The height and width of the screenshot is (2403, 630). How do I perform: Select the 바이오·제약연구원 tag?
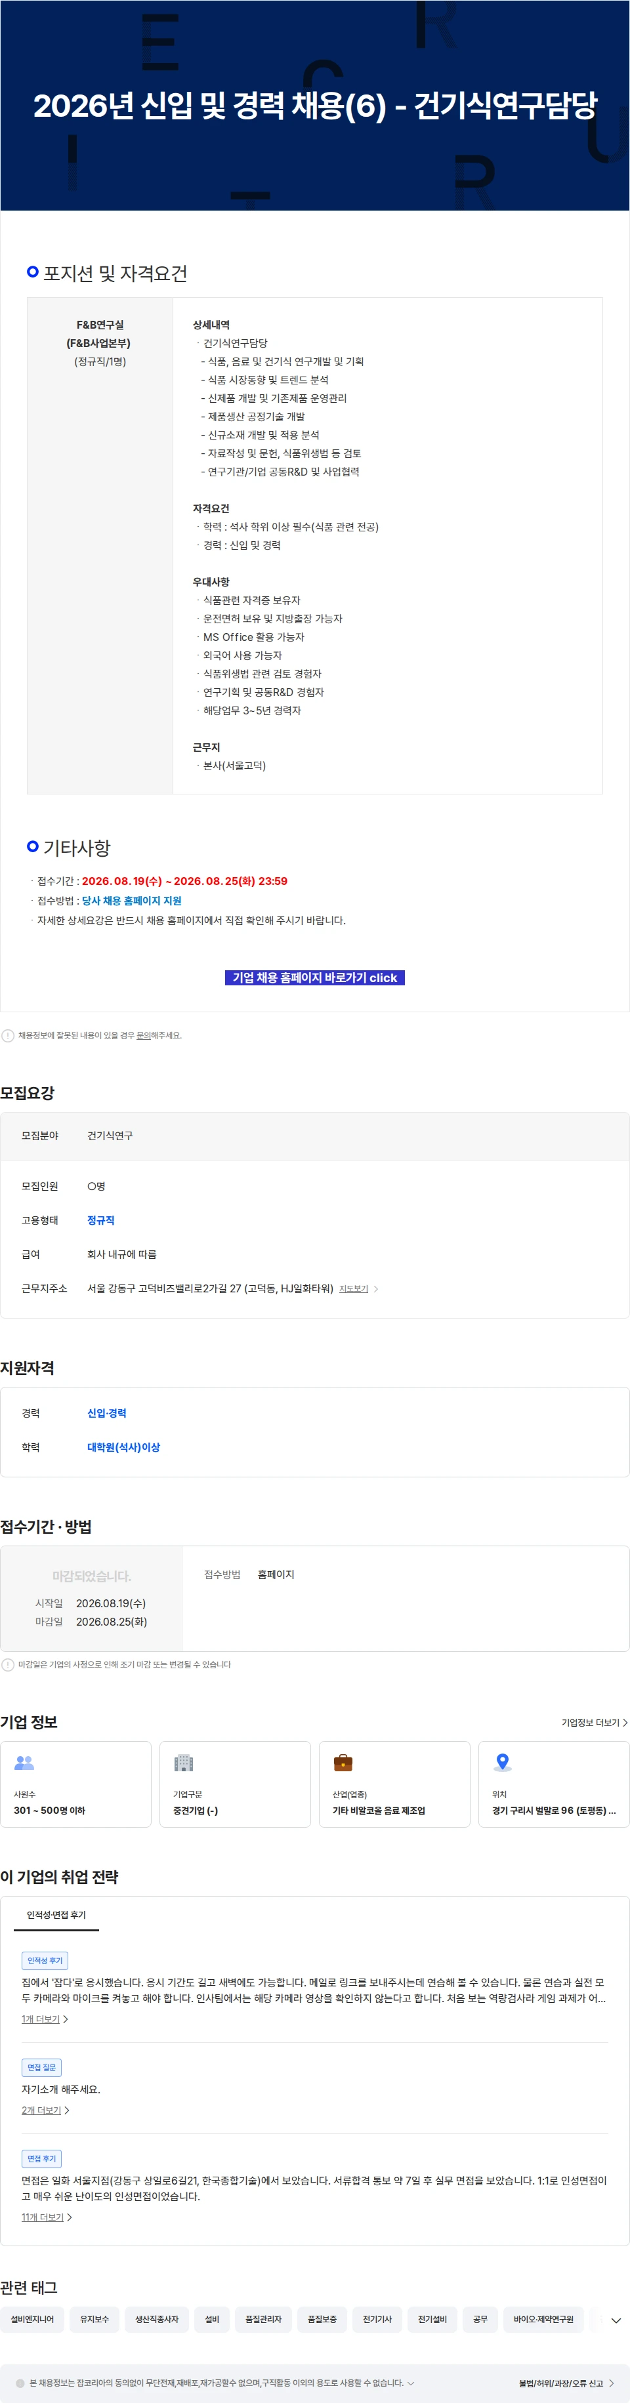tap(543, 2319)
